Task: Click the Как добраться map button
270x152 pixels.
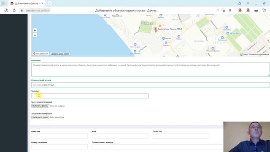Action: coord(40,54)
